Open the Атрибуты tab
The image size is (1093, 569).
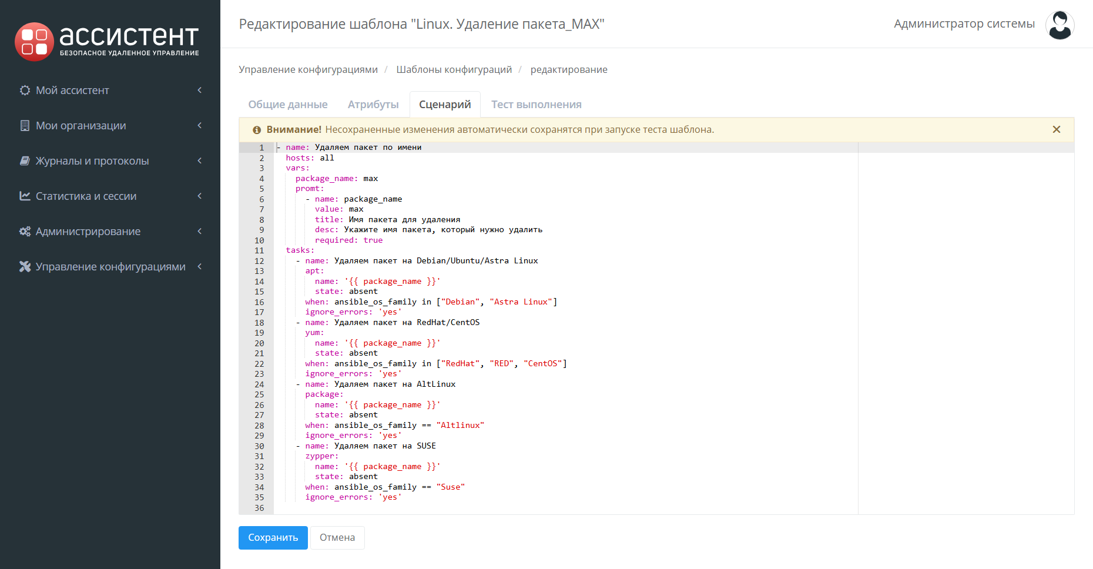(x=373, y=105)
